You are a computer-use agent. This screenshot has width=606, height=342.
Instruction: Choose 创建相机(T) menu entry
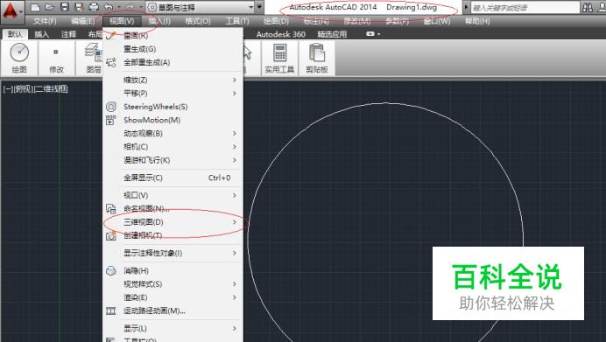pos(173,235)
